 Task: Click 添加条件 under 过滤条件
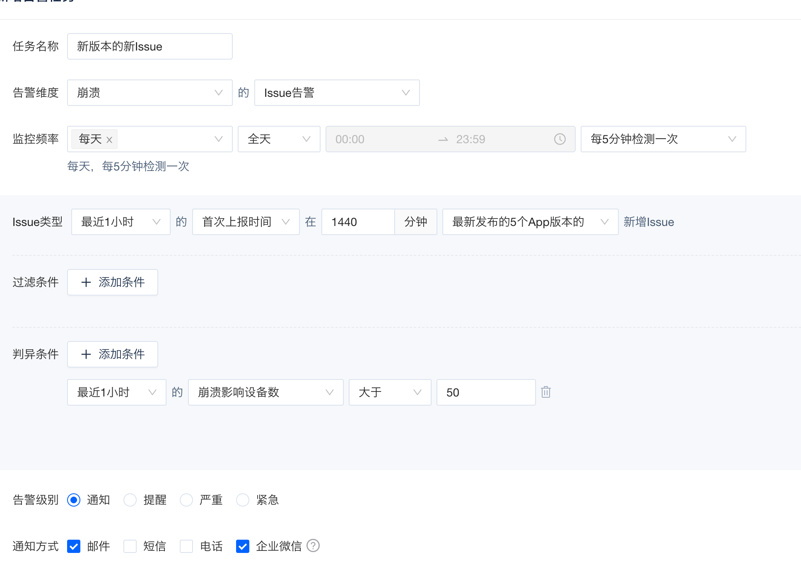112,282
